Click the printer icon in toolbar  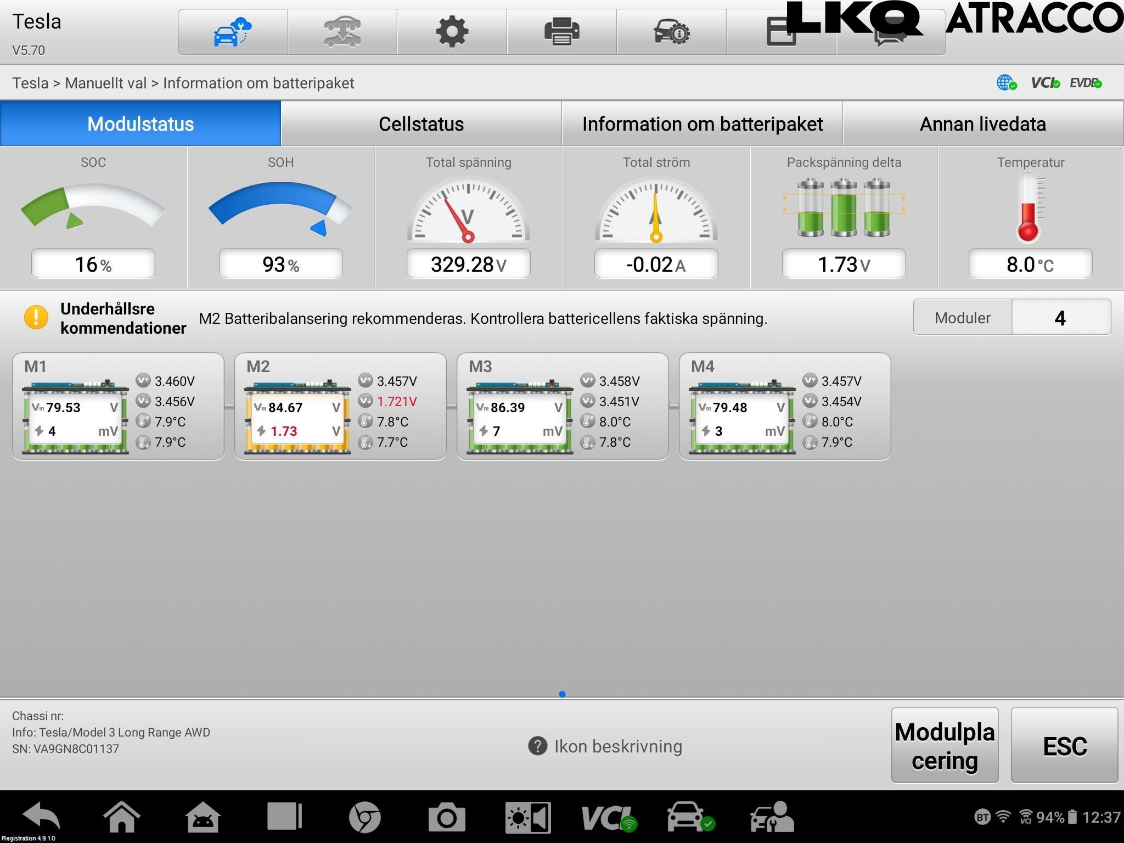(x=561, y=32)
